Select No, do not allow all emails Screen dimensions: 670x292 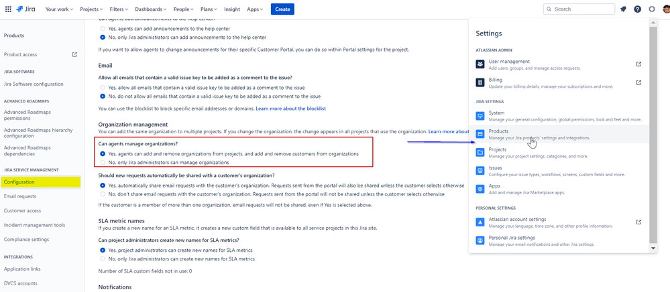tap(102, 96)
